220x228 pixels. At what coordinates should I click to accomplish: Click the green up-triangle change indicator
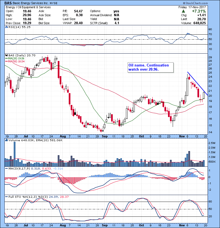(x=183, y=11)
